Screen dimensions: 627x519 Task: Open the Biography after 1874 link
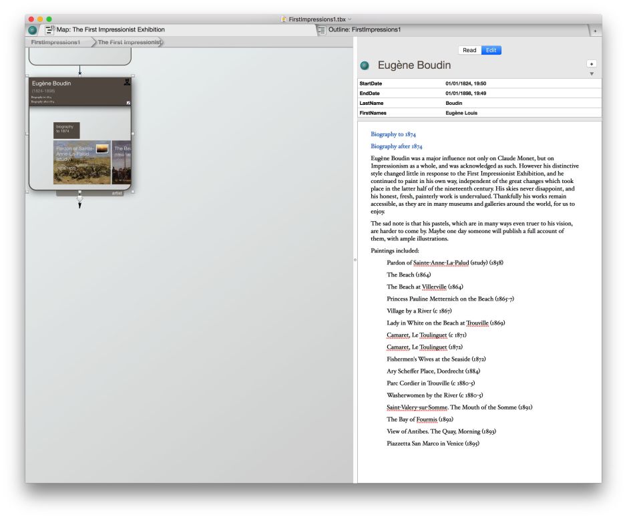tap(396, 146)
